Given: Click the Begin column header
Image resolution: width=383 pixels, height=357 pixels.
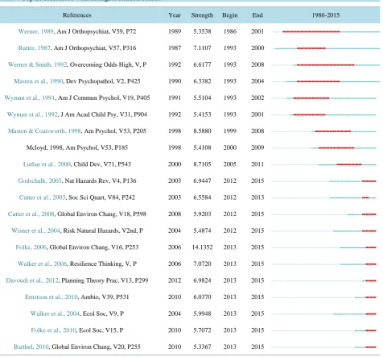Looking at the screenshot, I should (x=230, y=15).
